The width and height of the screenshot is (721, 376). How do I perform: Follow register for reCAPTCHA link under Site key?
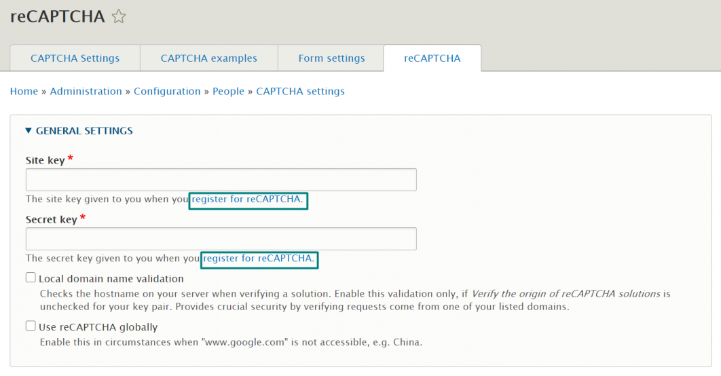pyautogui.click(x=247, y=199)
